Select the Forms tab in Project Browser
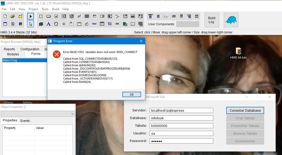282x155 pixels. pyautogui.click(x=36, y=54)
